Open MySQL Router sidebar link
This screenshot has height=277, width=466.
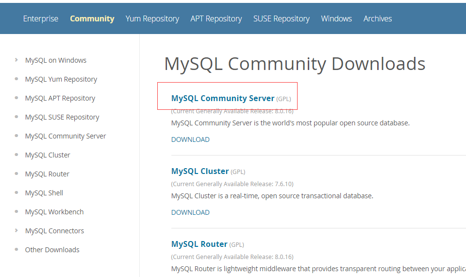point(47,174)
